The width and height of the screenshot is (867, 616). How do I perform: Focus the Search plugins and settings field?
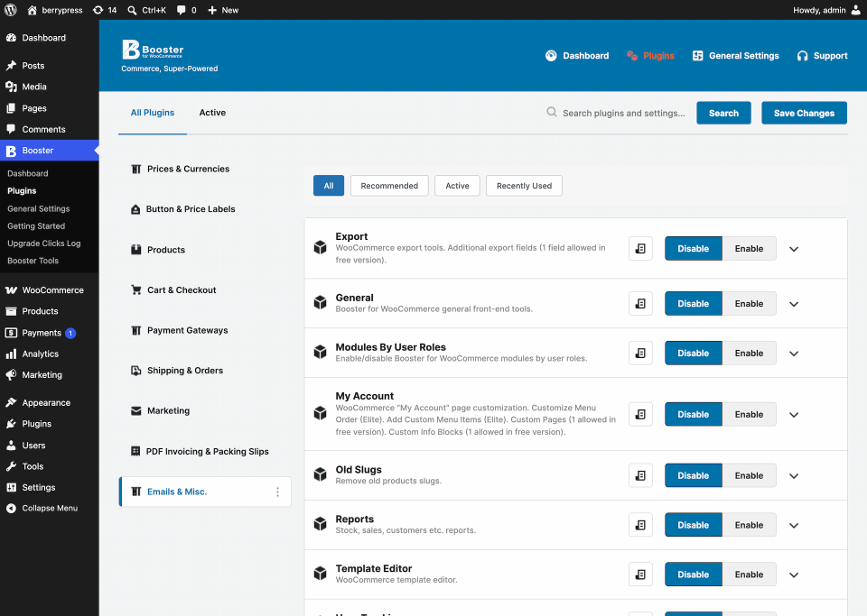[624, 113]
